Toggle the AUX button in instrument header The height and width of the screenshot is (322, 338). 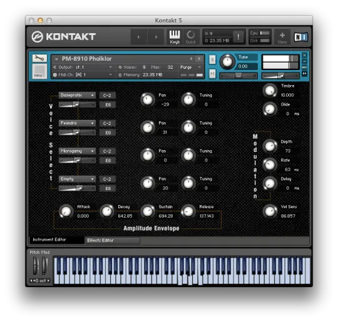coord(304,68)
